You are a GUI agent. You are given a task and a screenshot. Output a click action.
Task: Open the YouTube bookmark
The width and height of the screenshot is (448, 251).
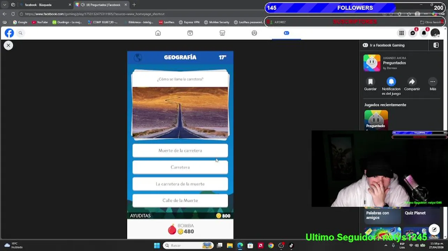[40, 22]
